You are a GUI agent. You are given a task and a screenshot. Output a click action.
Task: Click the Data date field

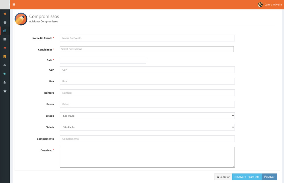(103, 60)
